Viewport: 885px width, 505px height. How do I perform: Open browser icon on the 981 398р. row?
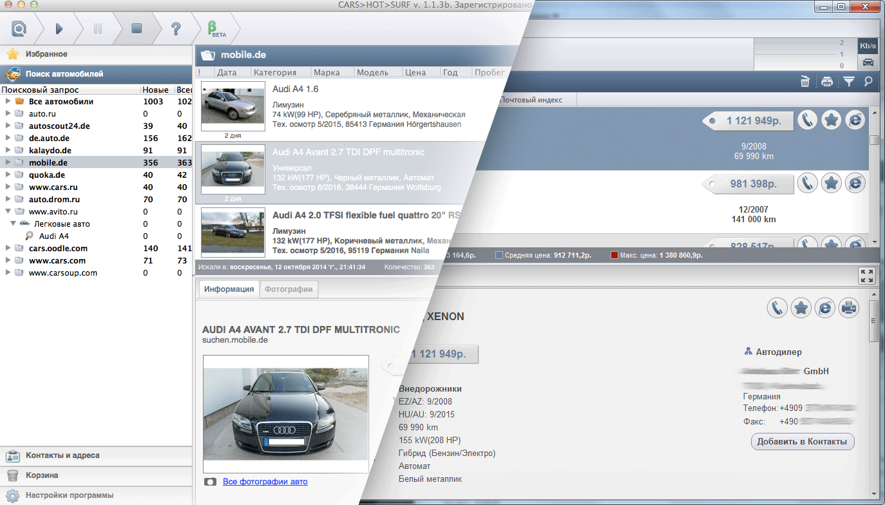point(855,184)
